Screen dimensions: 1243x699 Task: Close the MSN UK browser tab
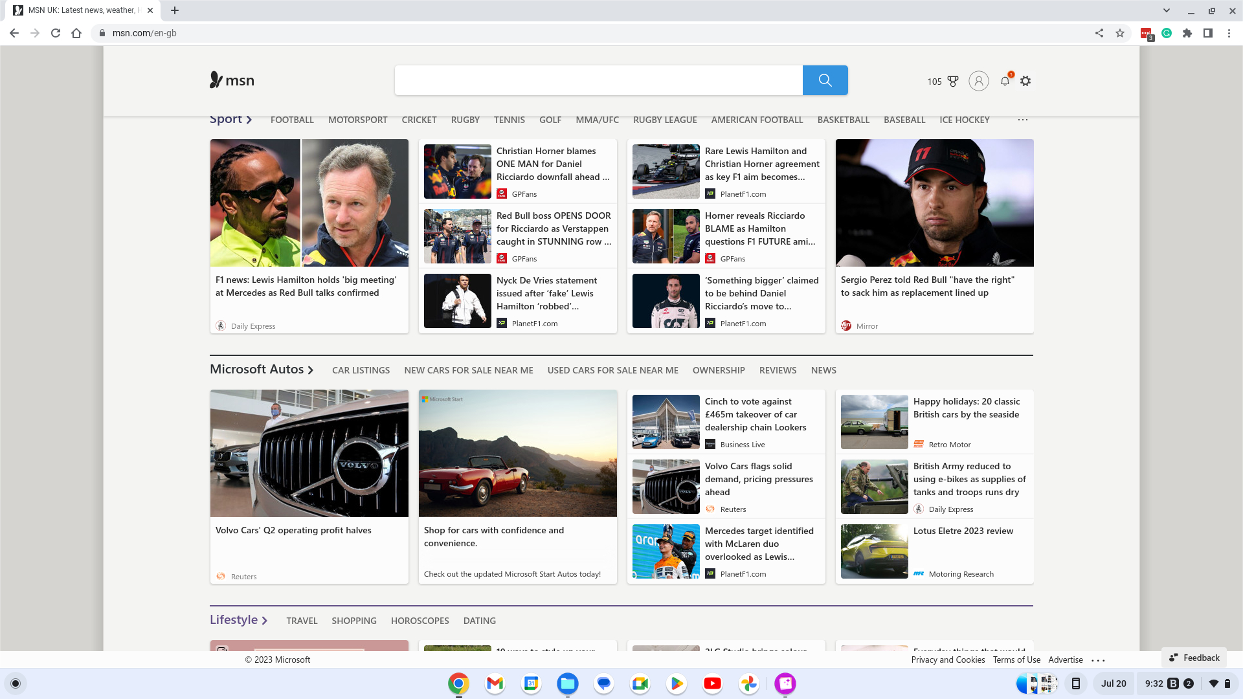pos(150,10)
